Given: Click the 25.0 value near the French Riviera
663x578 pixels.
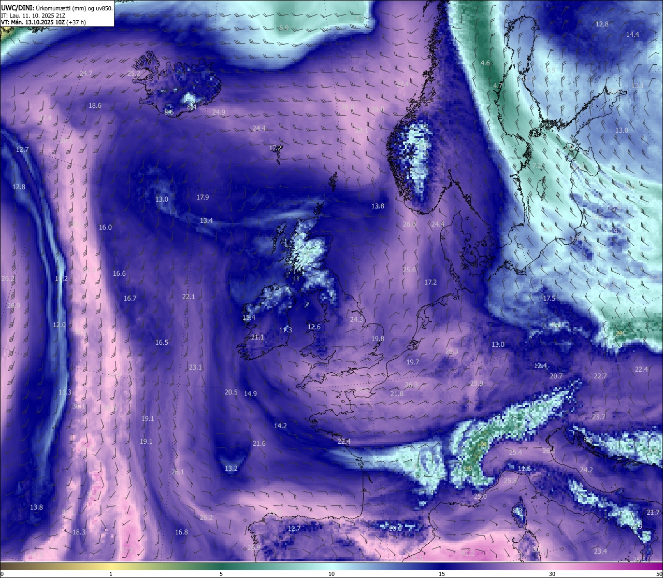Looking at the screenshot, I should pos(480,496).
